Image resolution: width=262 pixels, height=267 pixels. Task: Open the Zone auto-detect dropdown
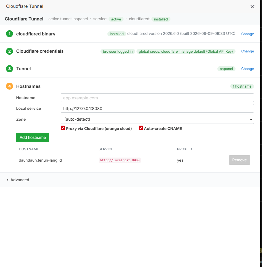pos(157,119)
